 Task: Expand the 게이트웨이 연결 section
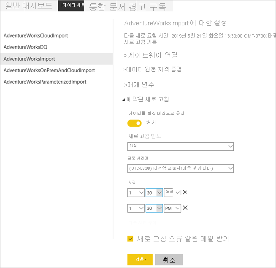(151, 55)
